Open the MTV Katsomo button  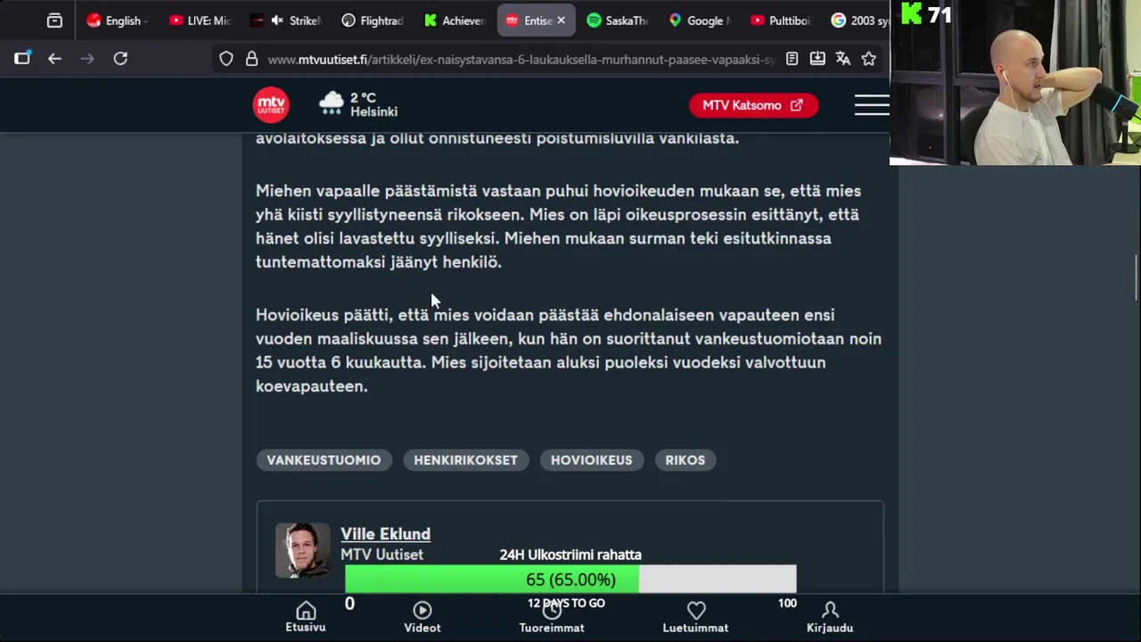tap(753, 105)
